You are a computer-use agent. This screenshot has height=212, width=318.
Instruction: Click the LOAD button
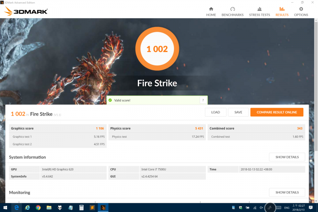pos(216,112)
